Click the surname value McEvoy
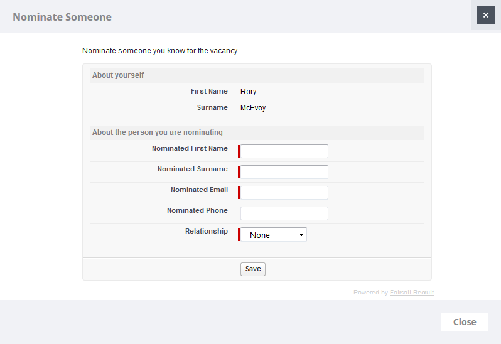This screenshot has width=501, height=344. pyautogui.click(x=253, y=108)
